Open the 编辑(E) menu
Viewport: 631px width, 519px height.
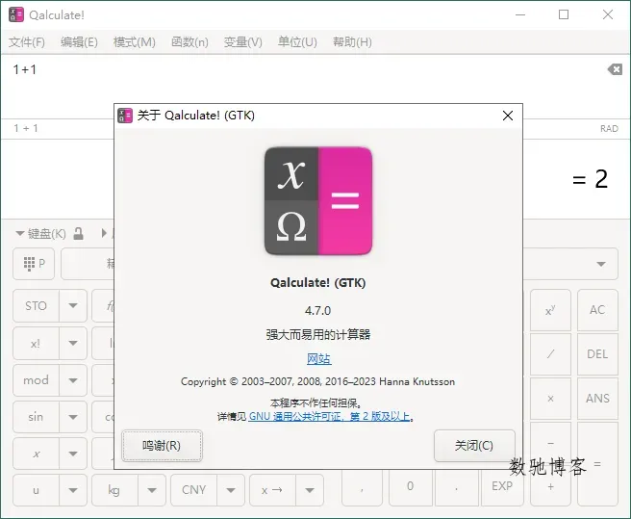[x=79, y=42]
